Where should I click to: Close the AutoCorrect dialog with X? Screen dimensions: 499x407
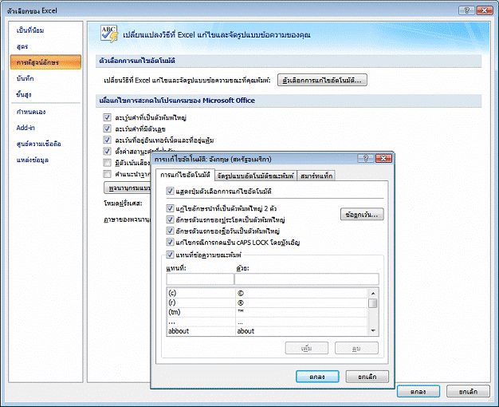(383, 158)
